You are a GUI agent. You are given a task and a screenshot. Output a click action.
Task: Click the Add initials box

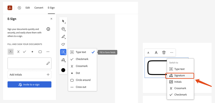tap(30, 75)
